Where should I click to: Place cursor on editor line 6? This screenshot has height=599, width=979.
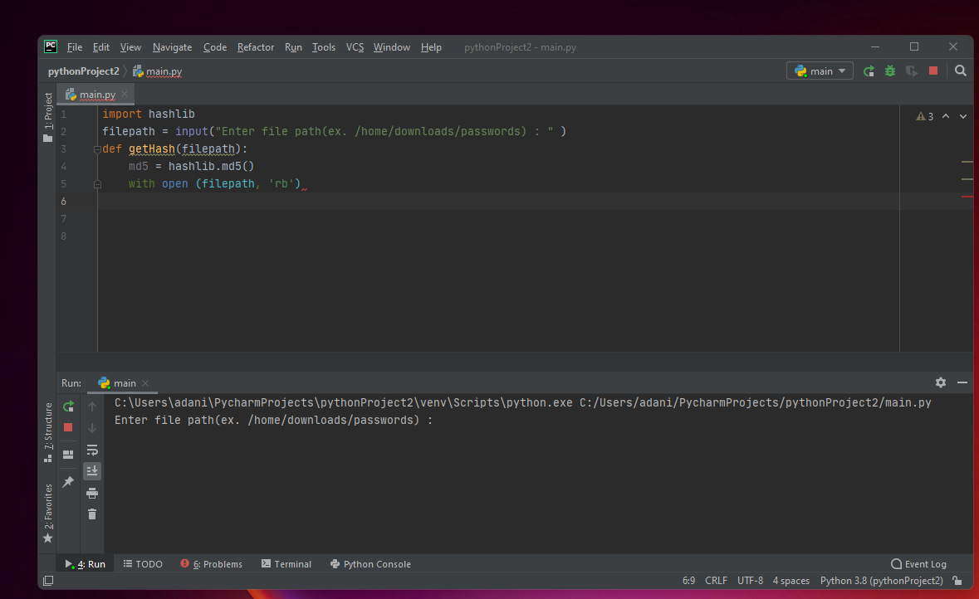498,202
